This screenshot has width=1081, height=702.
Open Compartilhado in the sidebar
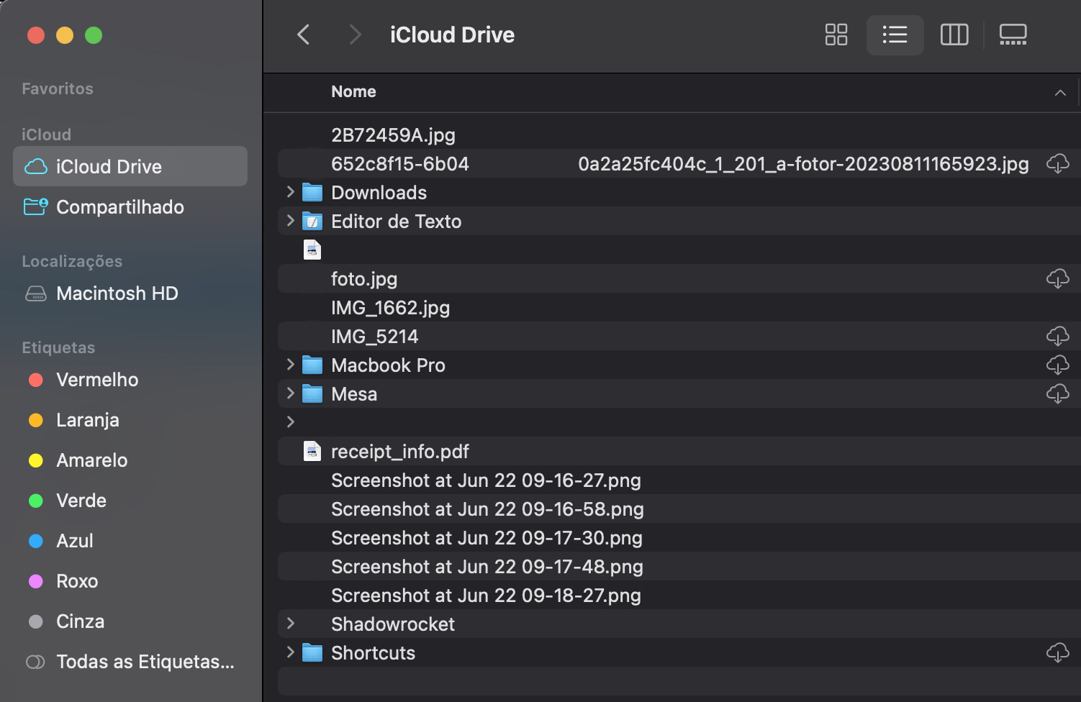(x=130, y=207)
